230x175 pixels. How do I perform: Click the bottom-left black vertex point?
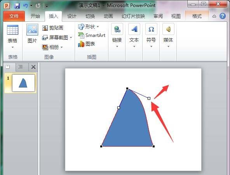click(101, 146)
